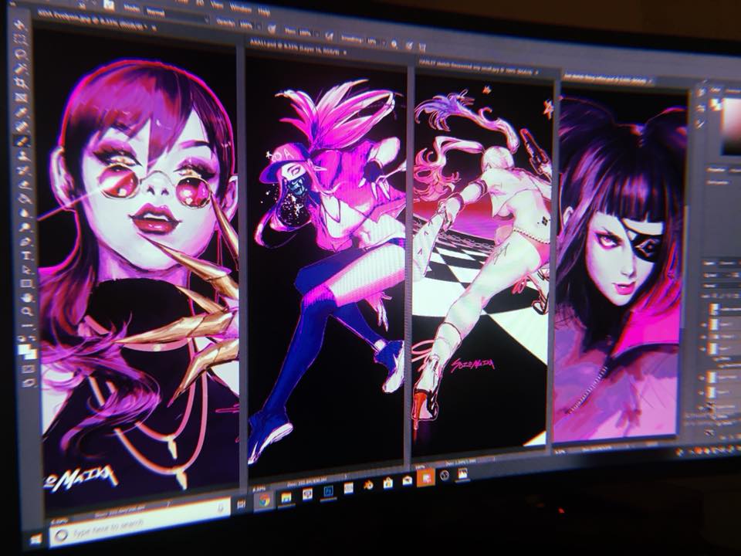Toggle Quick Mask mode
The height and width of the screenshot is (556, 741).
click(29, 369)
